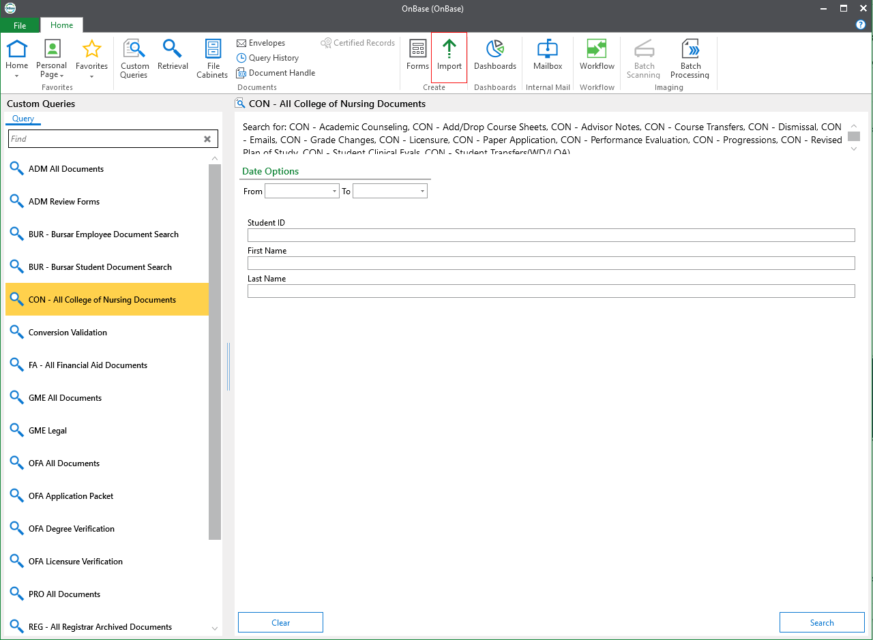Image resolution: width=873 pixels, height=640 pixels.
Task: Select BUR - Bursar Employee Document Search
Action: click(107, 234)
